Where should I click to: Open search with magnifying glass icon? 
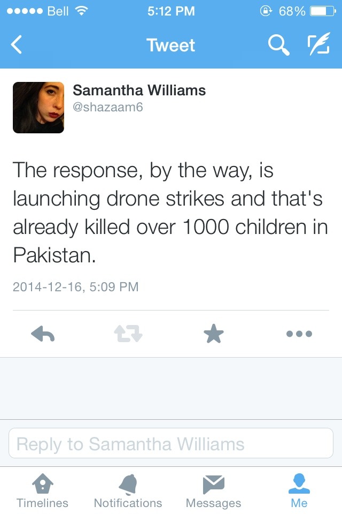[279, 45]
